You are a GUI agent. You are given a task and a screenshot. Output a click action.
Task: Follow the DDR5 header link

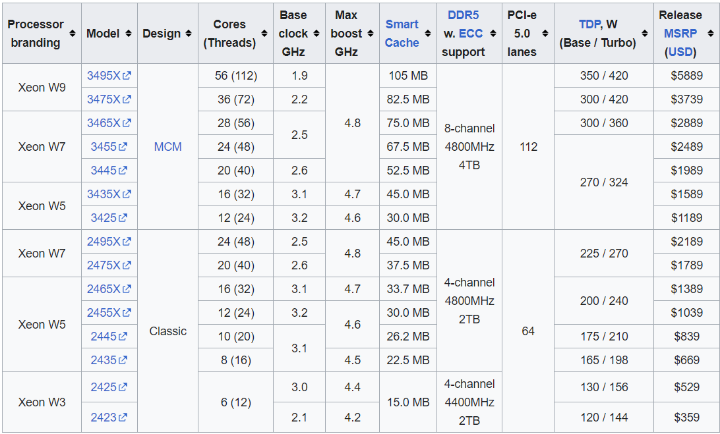click(463, 15)
